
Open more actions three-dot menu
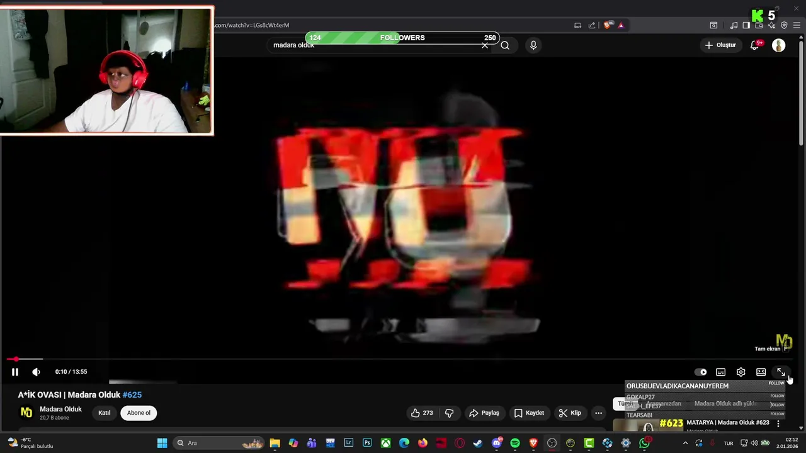click(599, 413)
